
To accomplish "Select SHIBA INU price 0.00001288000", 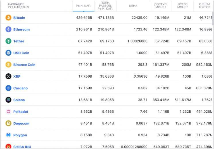I will pos(134,147).
